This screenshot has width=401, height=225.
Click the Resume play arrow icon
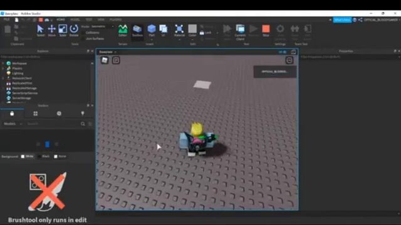pyautogui.click(x=253, y=29)
